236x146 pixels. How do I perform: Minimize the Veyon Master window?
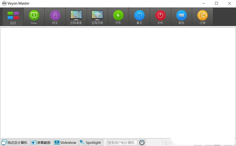tap(204, 4)
